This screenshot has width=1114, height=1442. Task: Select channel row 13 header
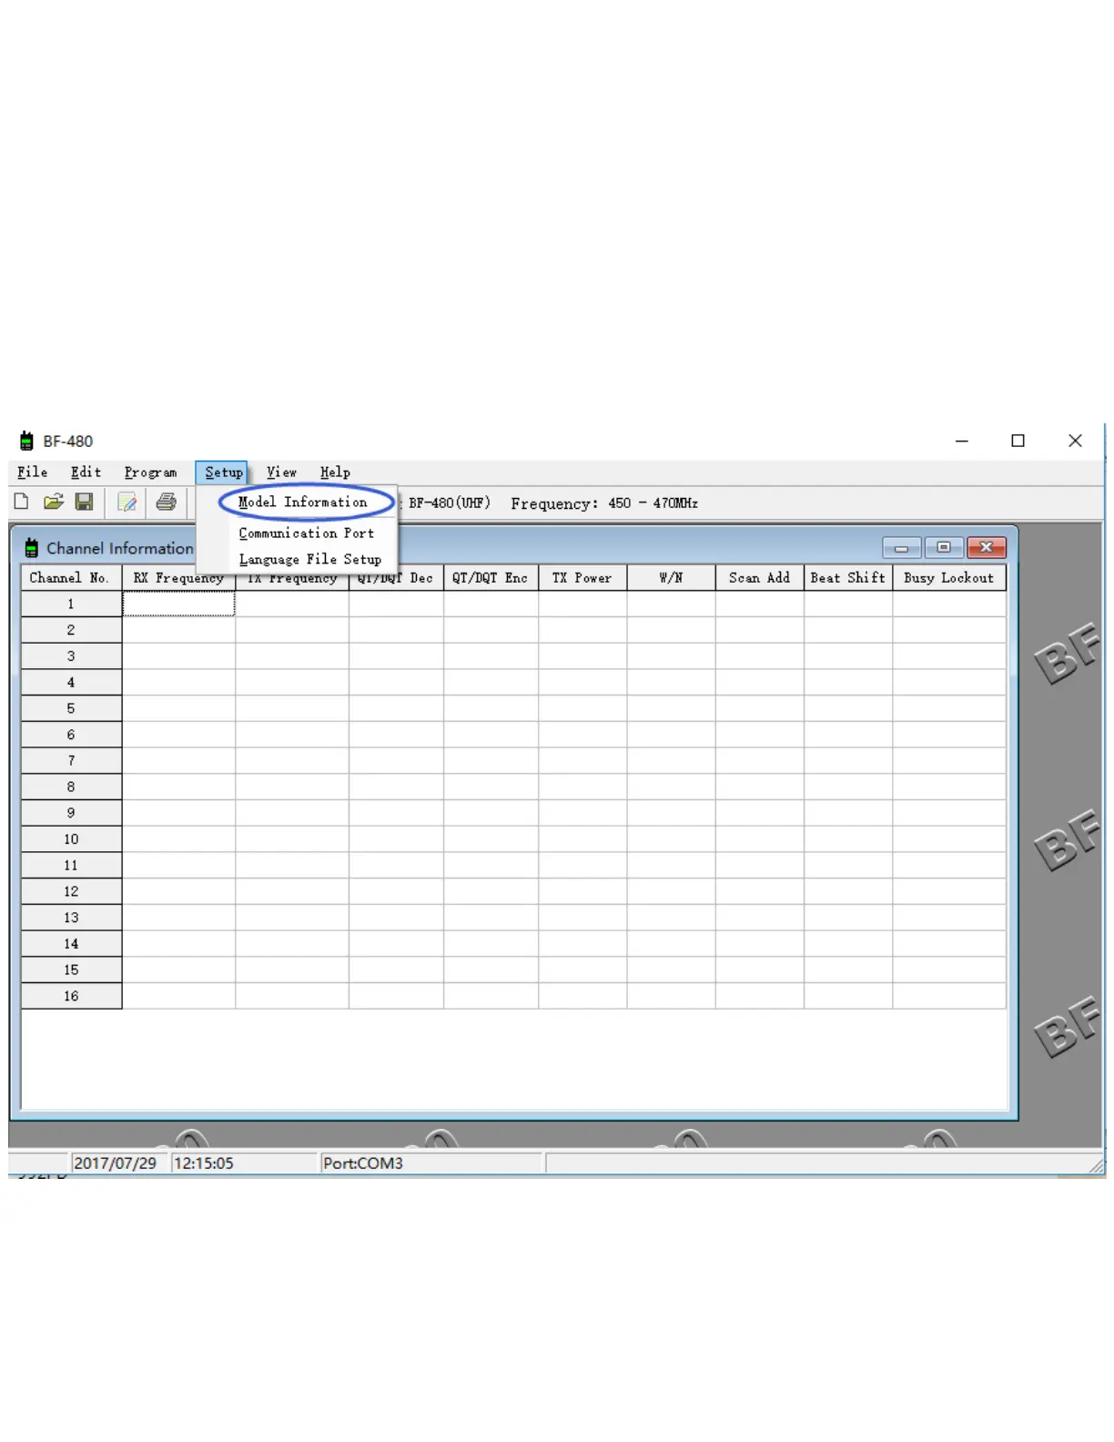click(71, 918)
